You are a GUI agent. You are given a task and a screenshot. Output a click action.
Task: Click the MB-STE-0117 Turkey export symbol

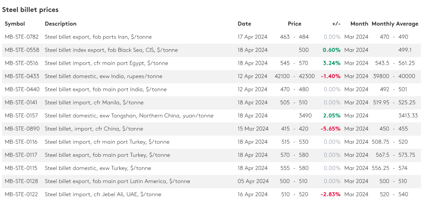(21, 155)
